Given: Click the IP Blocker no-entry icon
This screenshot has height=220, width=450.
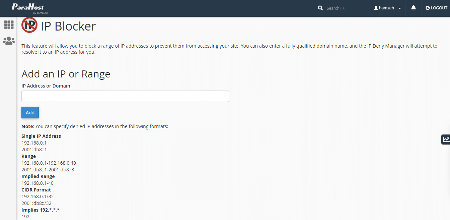Looking at the screenshot, I should click(x=29, y=25).
